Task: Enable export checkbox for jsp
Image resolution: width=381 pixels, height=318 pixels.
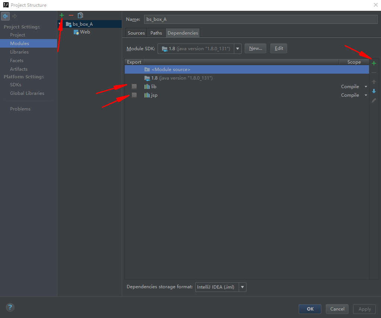Action: coord(134,95)
